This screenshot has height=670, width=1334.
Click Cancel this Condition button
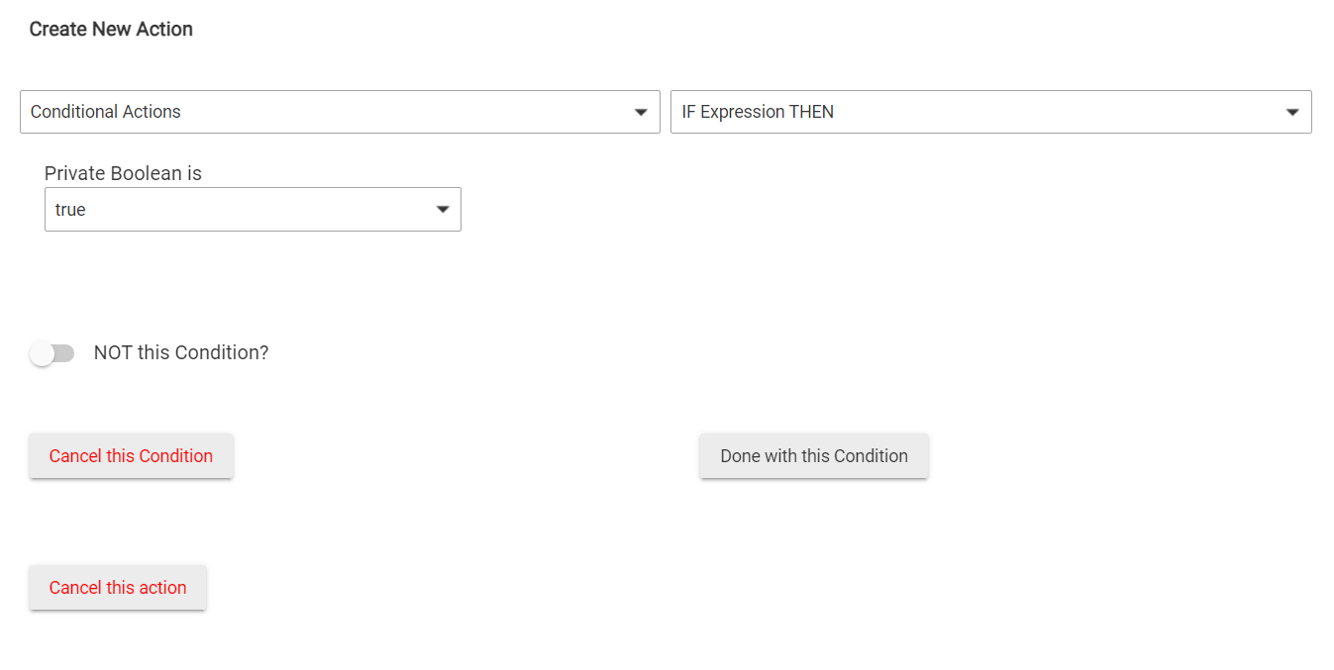coord(131,456)
